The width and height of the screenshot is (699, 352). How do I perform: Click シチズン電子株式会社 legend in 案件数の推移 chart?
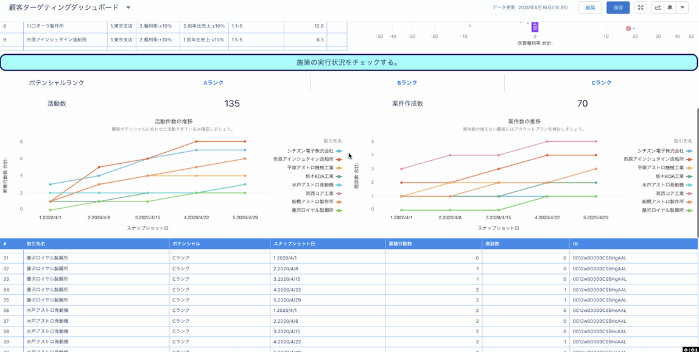tap(665, 151)
